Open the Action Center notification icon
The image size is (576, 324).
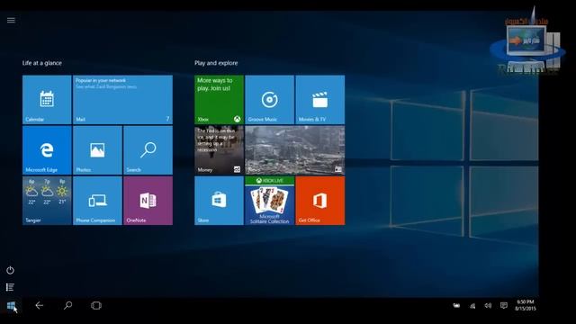(504, 306)
